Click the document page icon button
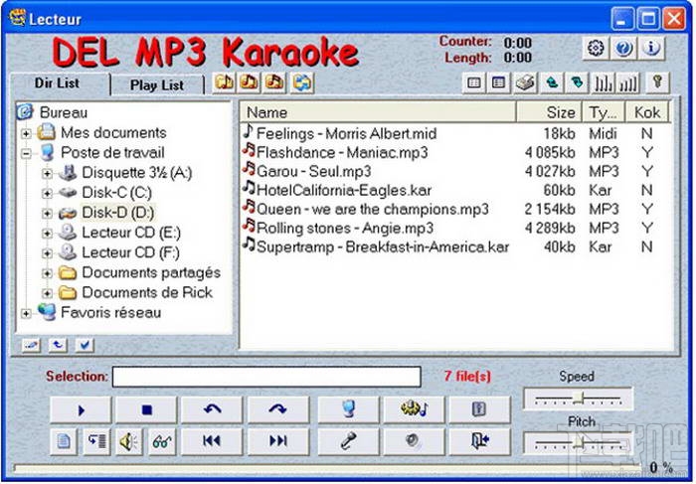696x484 pixels. [64, 441]
